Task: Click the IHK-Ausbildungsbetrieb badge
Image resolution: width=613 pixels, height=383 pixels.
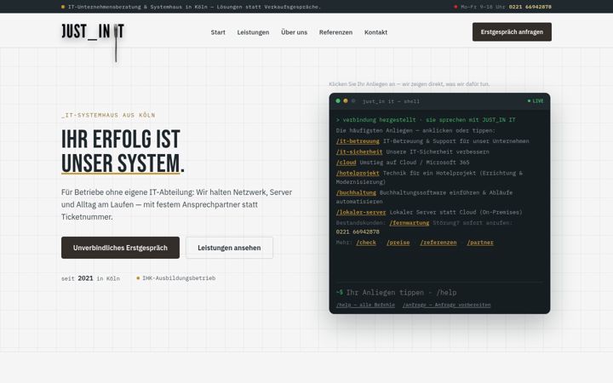Action: click(x=176, y=278)
